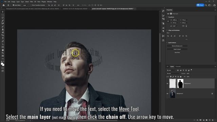Toggle lock all padlock icon
The height and width of the screenshot is (122, 217).
(x=181, y=77)
